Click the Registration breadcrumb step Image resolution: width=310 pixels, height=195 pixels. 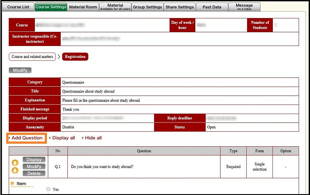(x=75, y=57)
